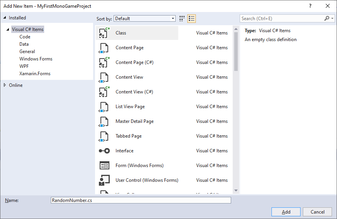Open the Sort by dropdown
The width and height of the screenshot is (337, 219).
pyautogui.click(x=145, y=19)
